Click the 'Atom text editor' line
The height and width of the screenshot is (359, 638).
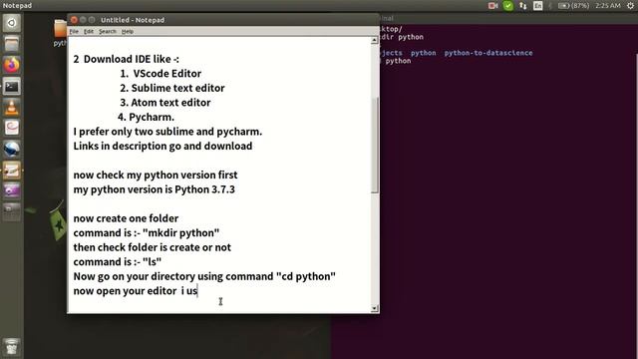pyautogui.click(x=165, y=103)
